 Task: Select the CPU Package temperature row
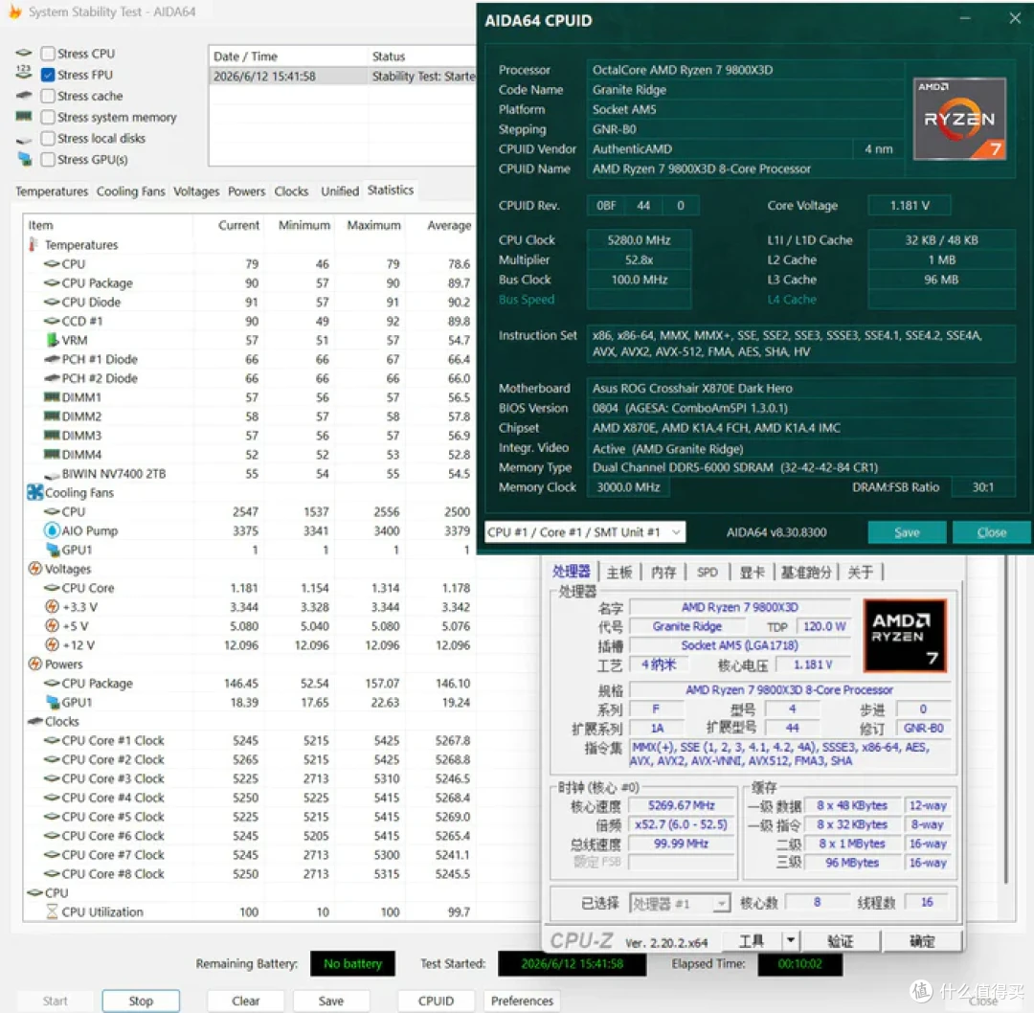[x=249, y=282]
